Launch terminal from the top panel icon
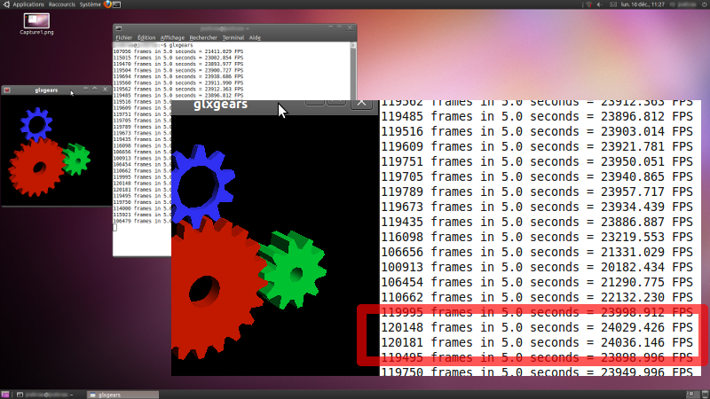The height and width of the screenshot is (399, 710). (117, 4)
